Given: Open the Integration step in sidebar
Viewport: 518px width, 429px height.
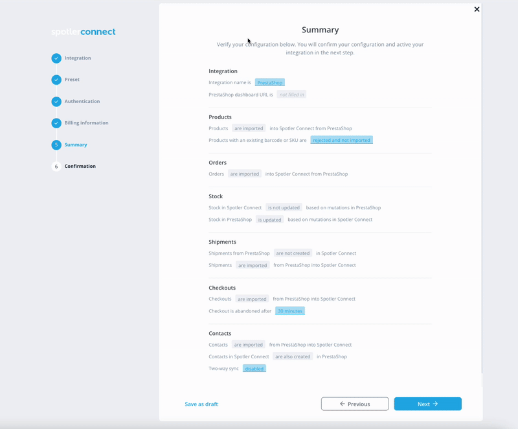Looking at the screenshot, I should tap(78, 58).
